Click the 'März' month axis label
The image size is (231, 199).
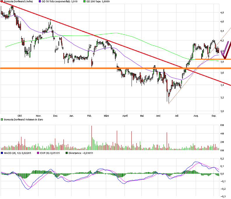coord(106,116)
